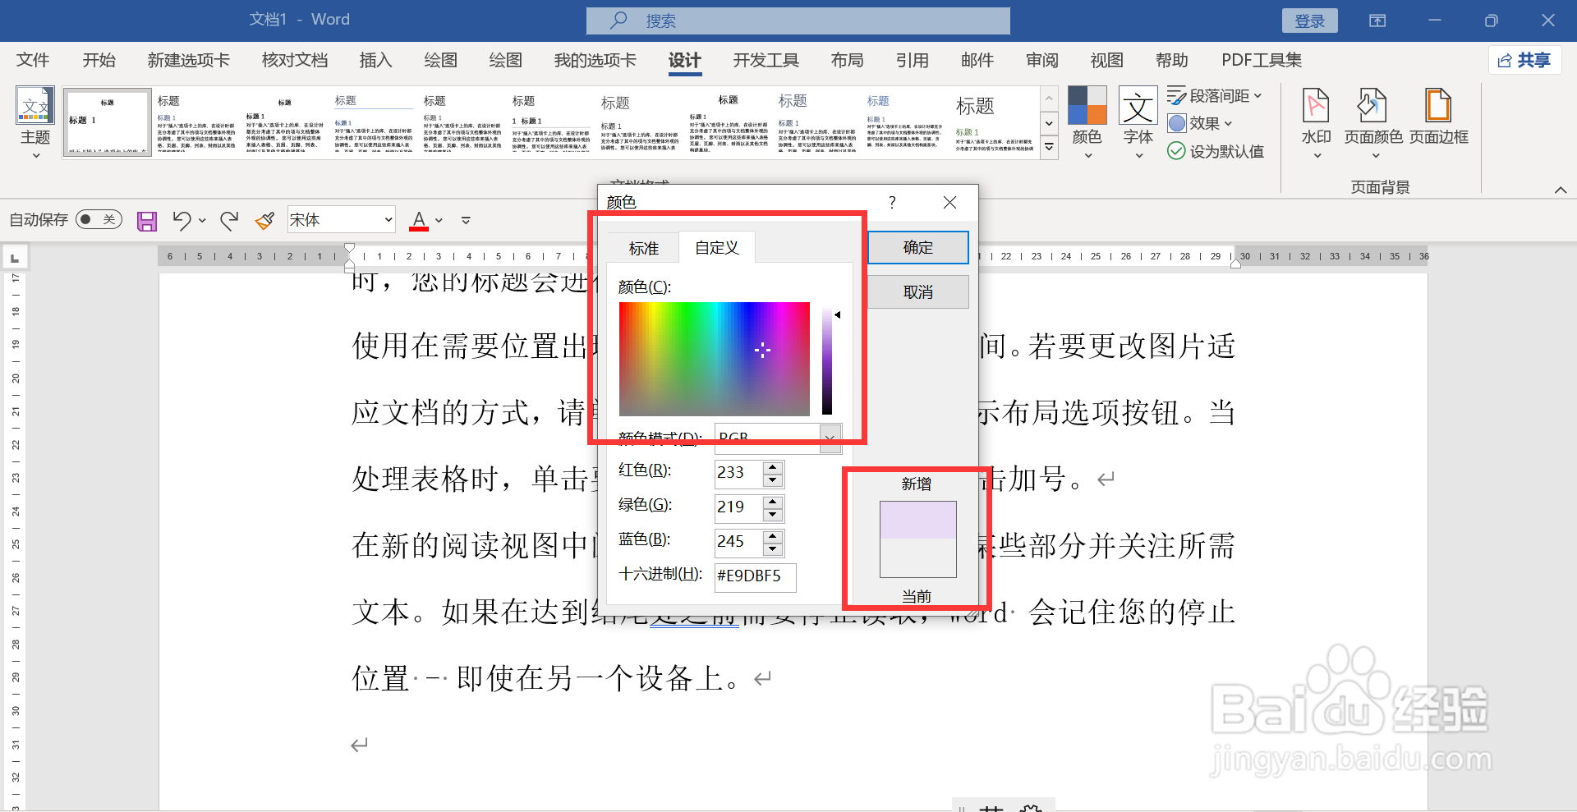Open Paragraph Spacing (段落间距) options

(x=1215, y=96)
